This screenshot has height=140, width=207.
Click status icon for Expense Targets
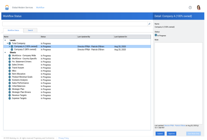coord(10,98)
